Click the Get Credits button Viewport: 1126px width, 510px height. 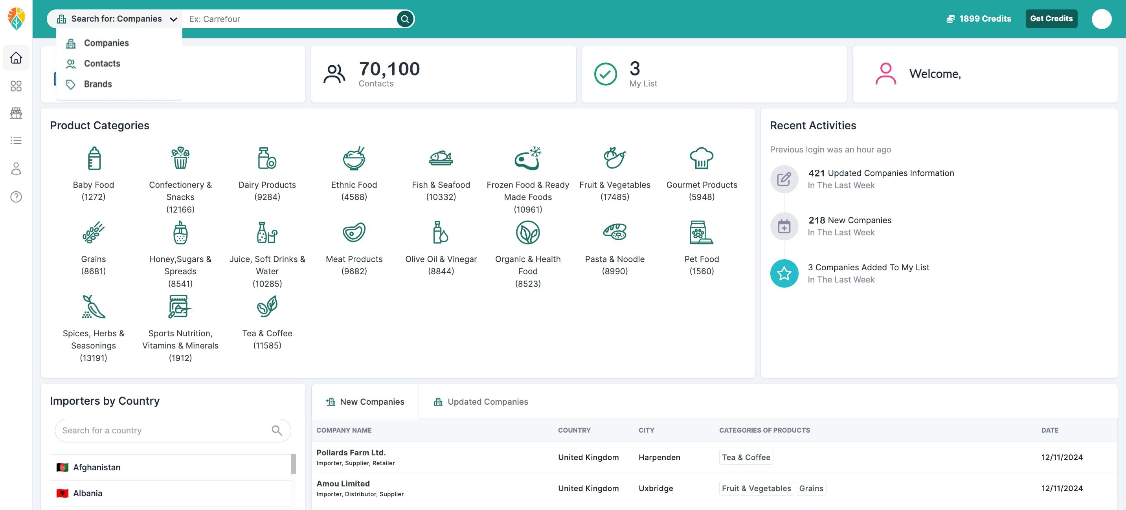pyautogui.click(x=1051, y=19)
